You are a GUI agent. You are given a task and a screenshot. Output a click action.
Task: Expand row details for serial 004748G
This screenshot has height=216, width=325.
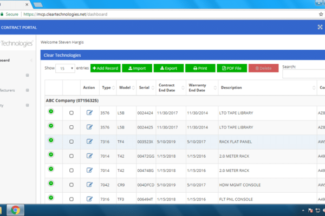[x=51, y=169]
